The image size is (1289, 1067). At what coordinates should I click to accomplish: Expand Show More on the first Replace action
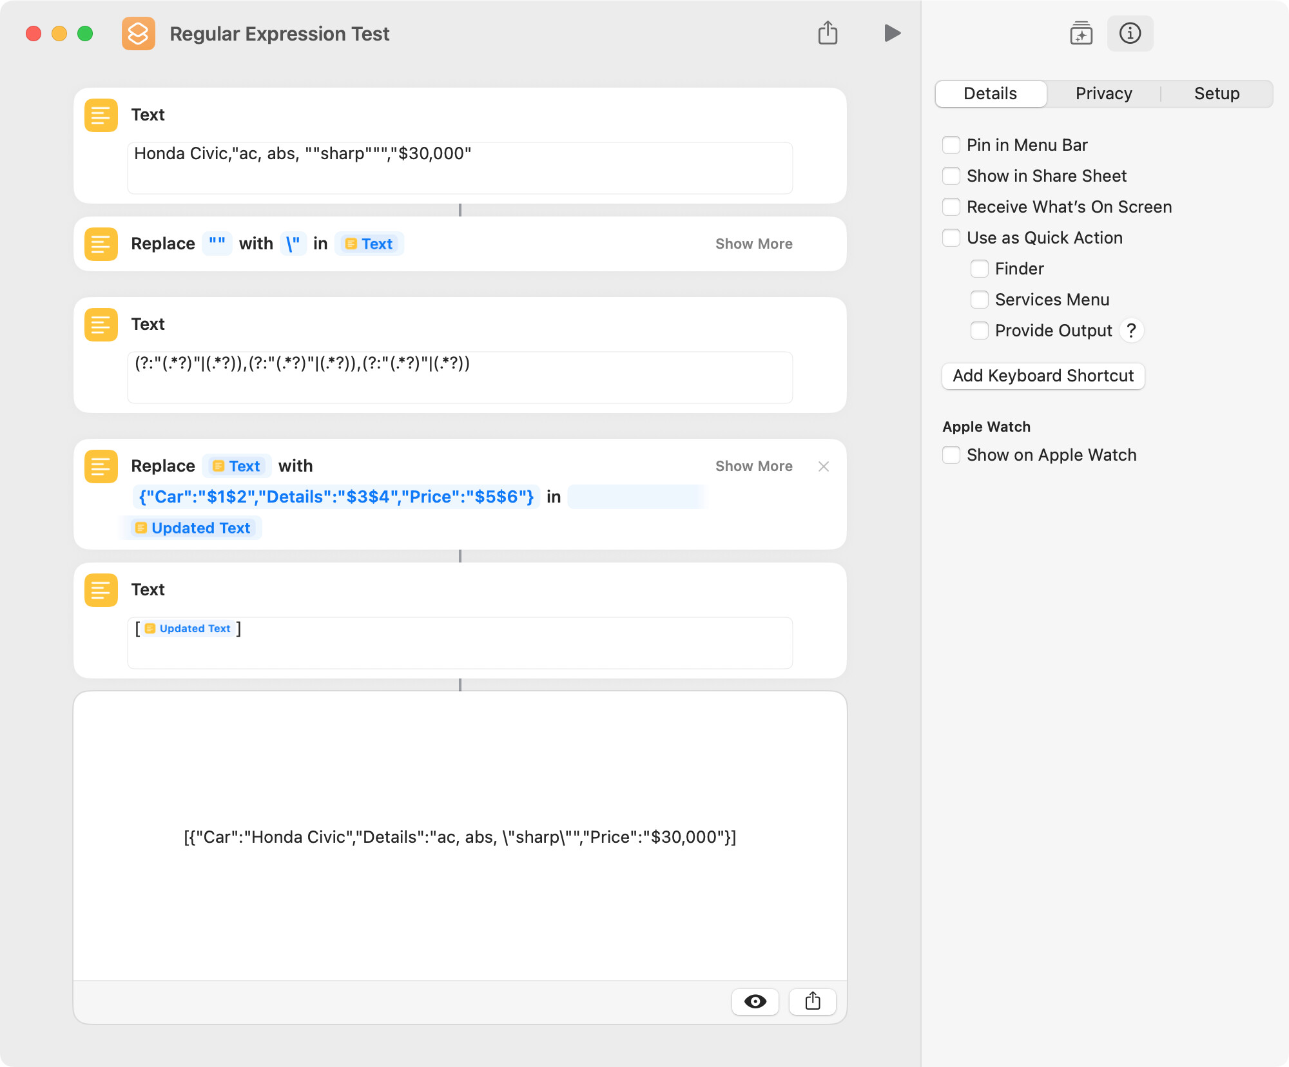[753, 244]
